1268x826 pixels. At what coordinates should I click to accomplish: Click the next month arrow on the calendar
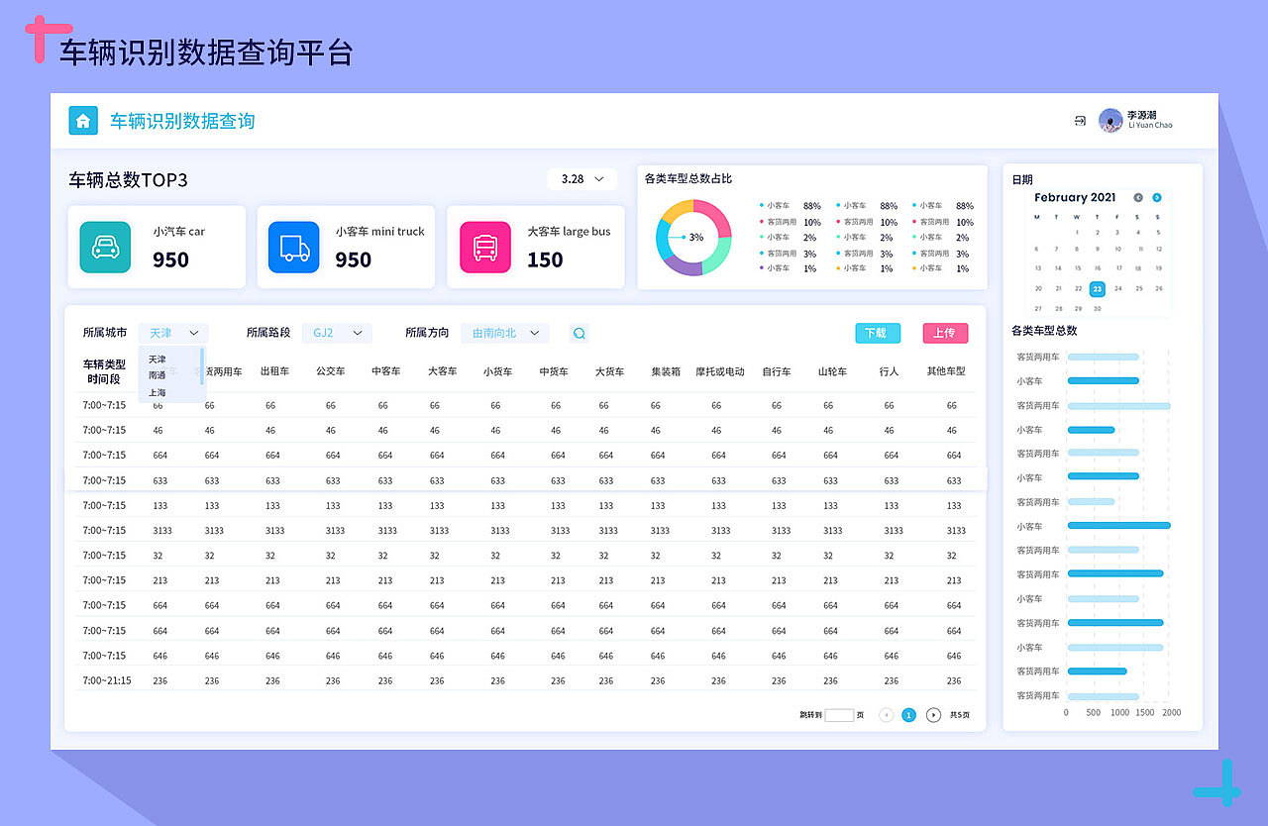pyautogui.click(x=1156, y=197)
